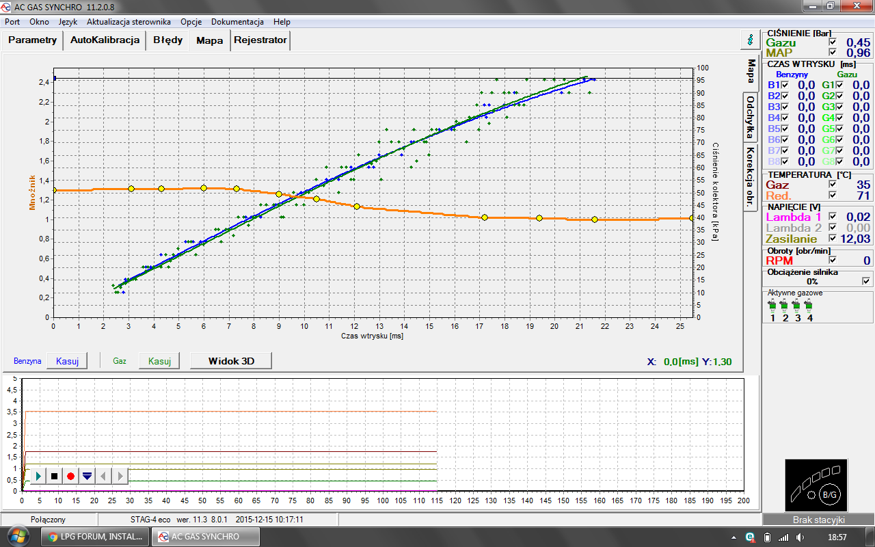Toggle the MAP pressure checkbox
Screen dimensions: 875x547
833,53
